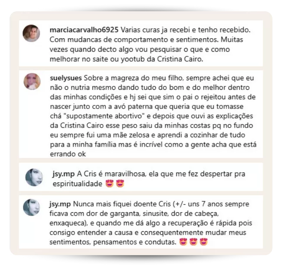The height and width of the screenshot is (269, 282).
Task: Click the 'Sobre a magreza do meu filho' comment
Action: coord(153,116)
